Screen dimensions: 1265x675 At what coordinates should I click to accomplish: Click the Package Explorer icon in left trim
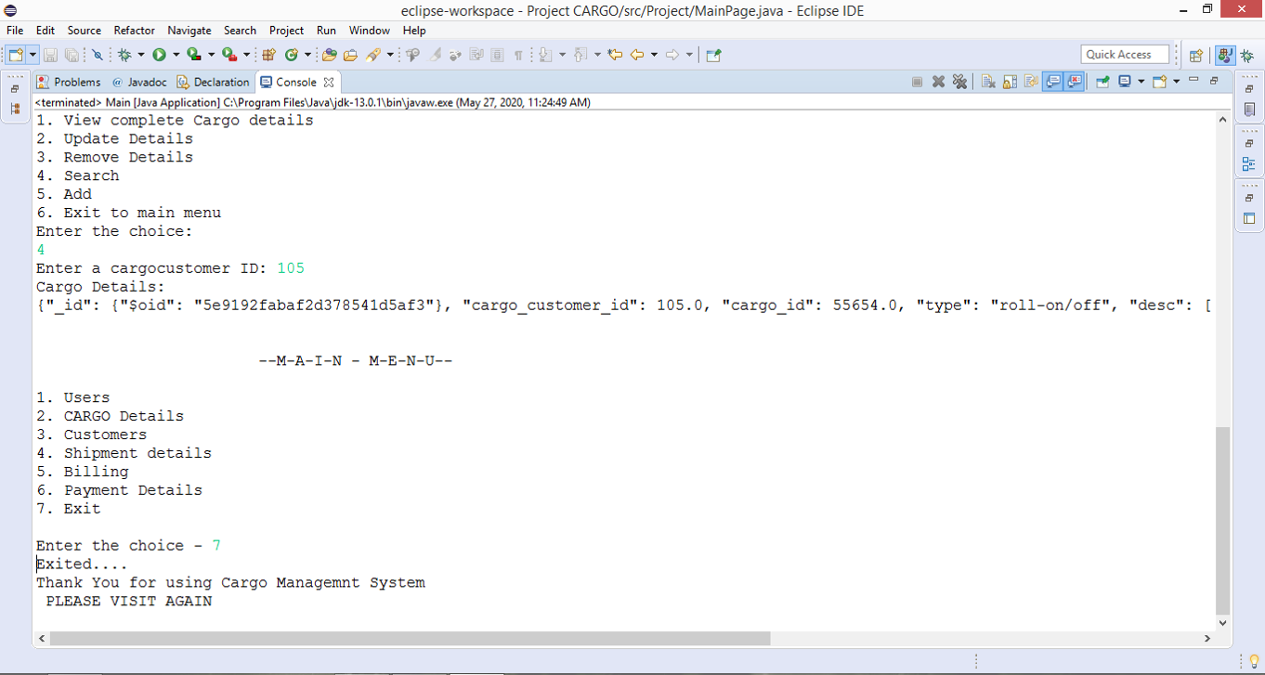click(15, 110)
